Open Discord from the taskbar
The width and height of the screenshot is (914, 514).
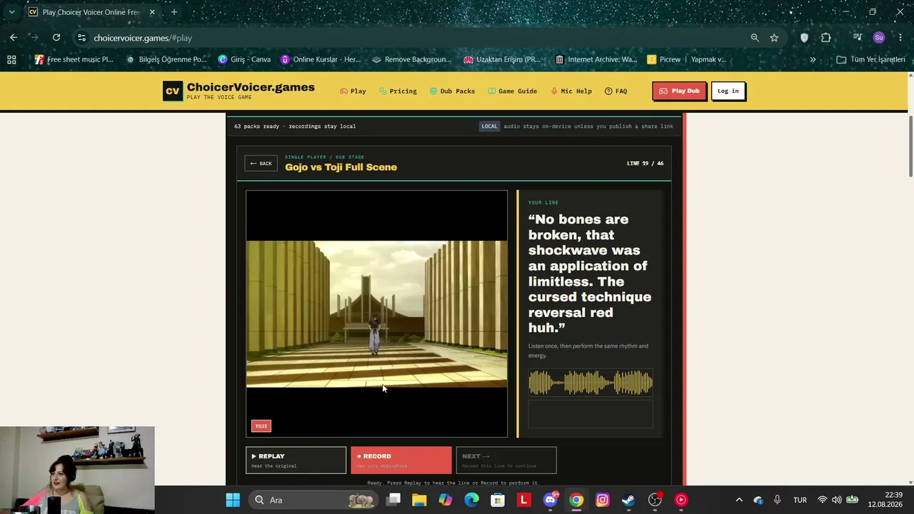tap(550, 500)
